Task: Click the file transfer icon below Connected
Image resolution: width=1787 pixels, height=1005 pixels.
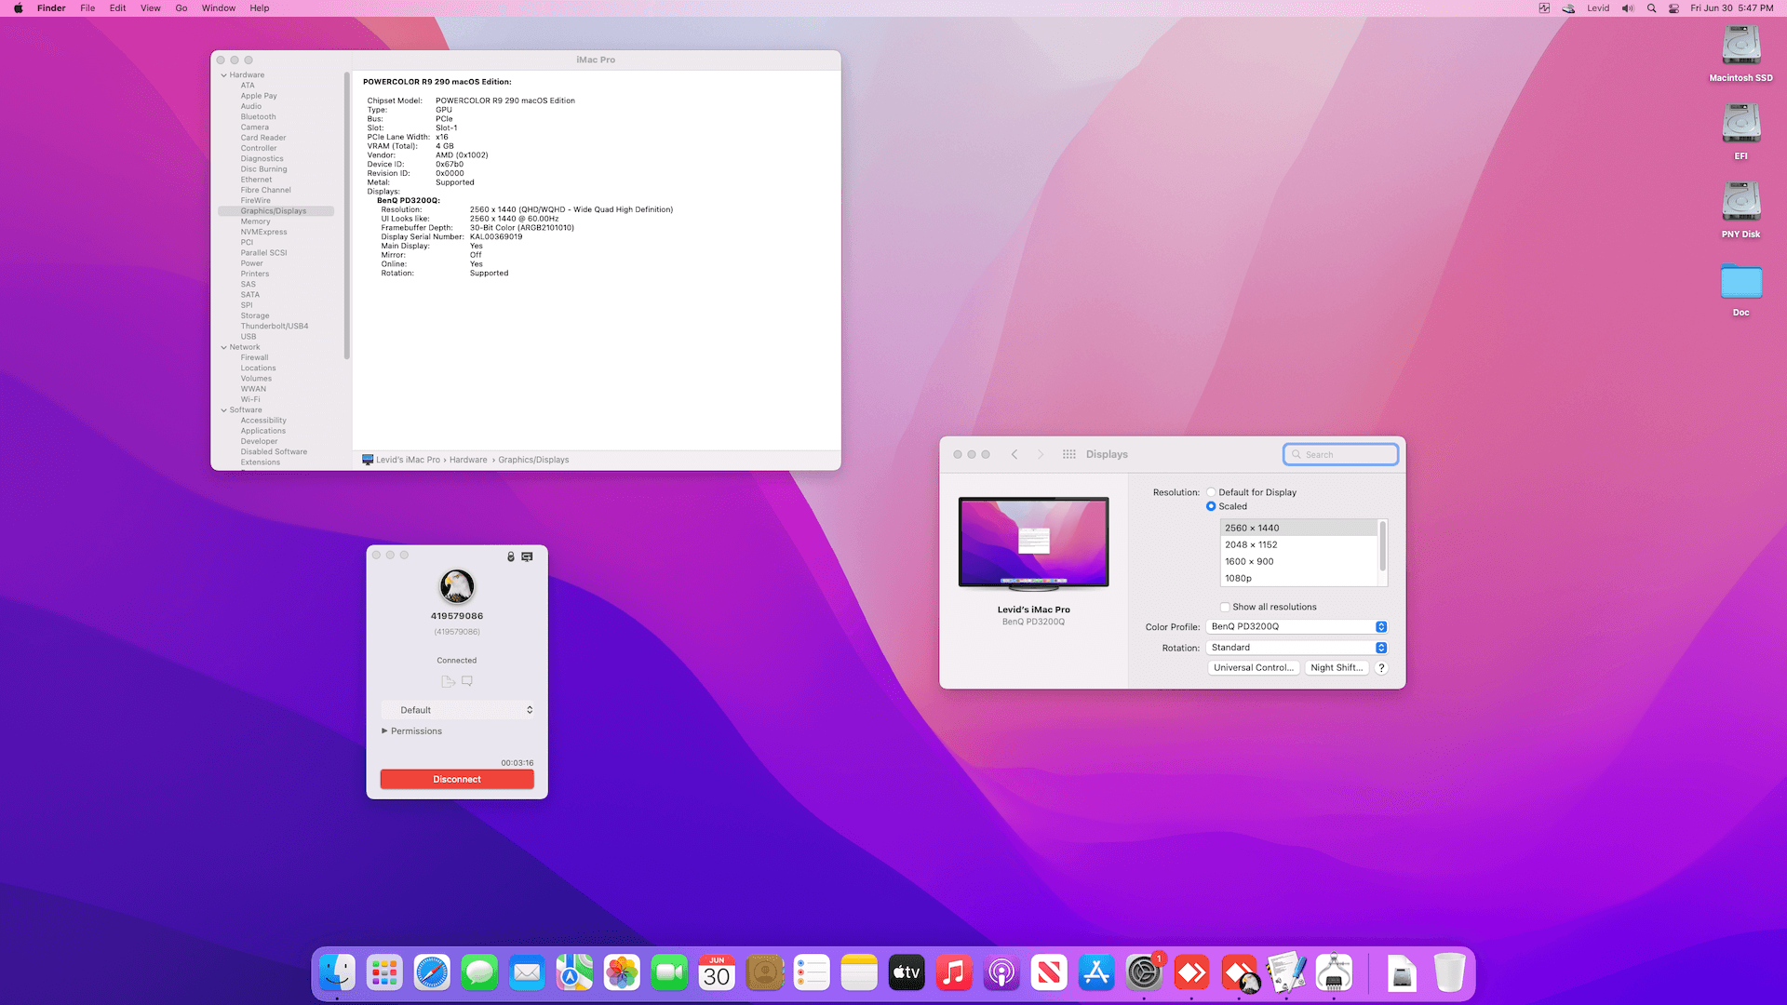Action: click(x=448, y=681)
